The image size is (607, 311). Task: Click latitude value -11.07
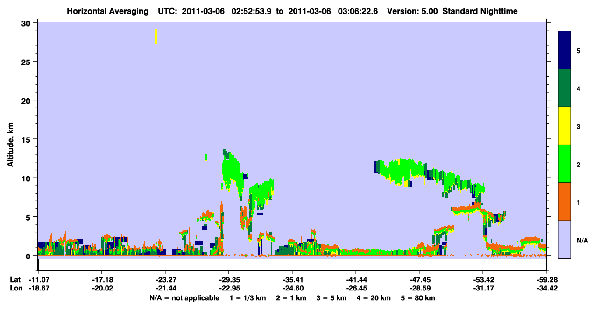pos(38,280)
